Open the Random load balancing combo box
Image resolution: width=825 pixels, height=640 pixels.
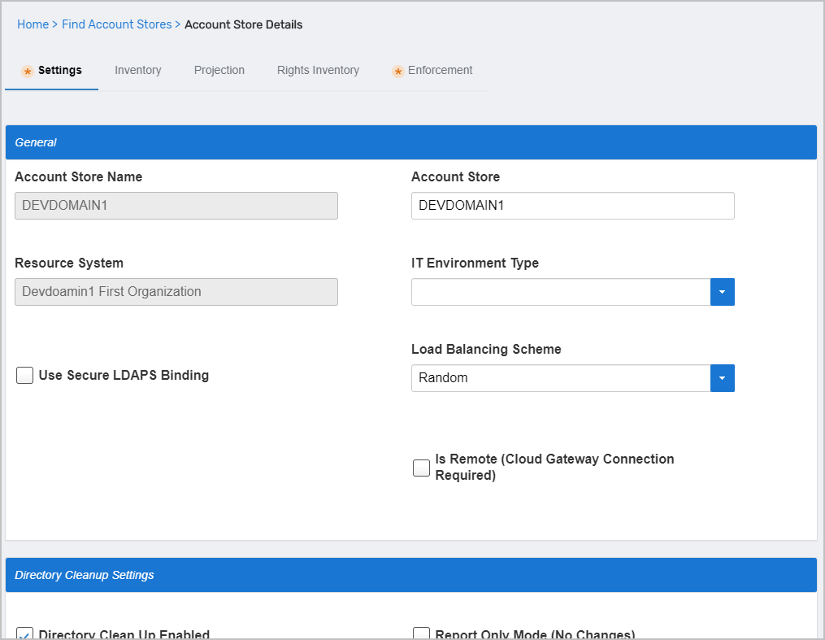click(x=561, y=378)
